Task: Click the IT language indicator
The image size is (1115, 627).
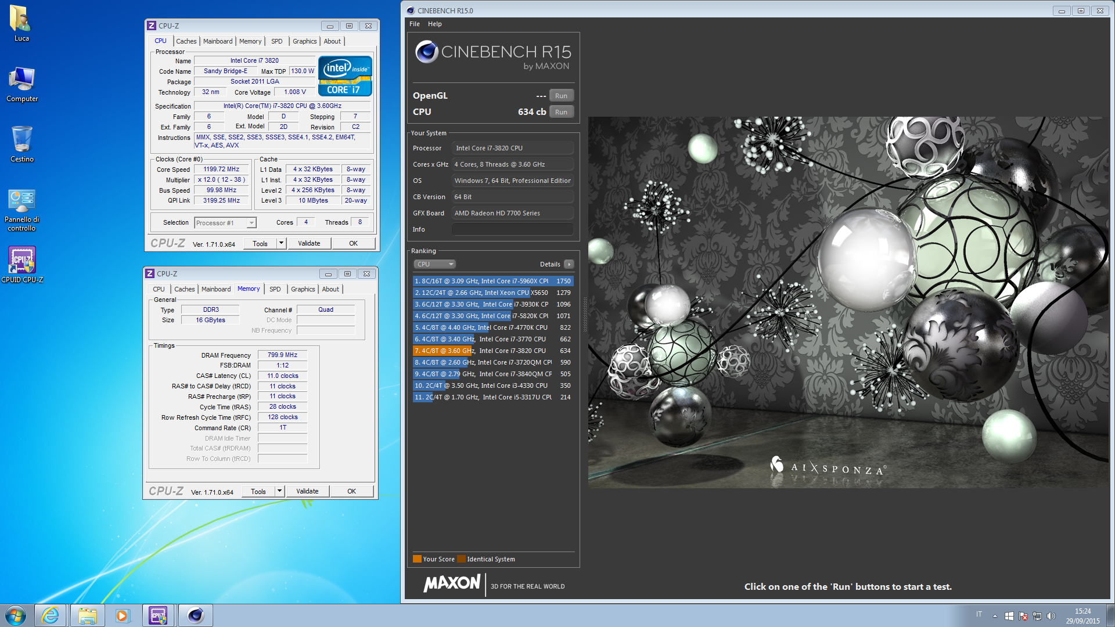Action: pos(979,614)
